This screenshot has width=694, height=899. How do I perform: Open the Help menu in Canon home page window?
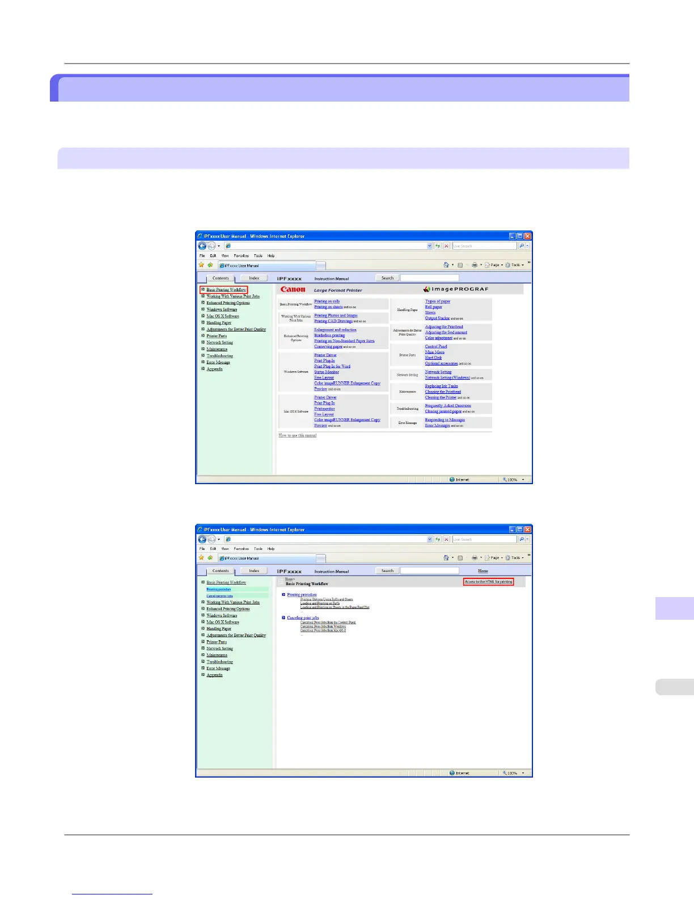[271, 255]
